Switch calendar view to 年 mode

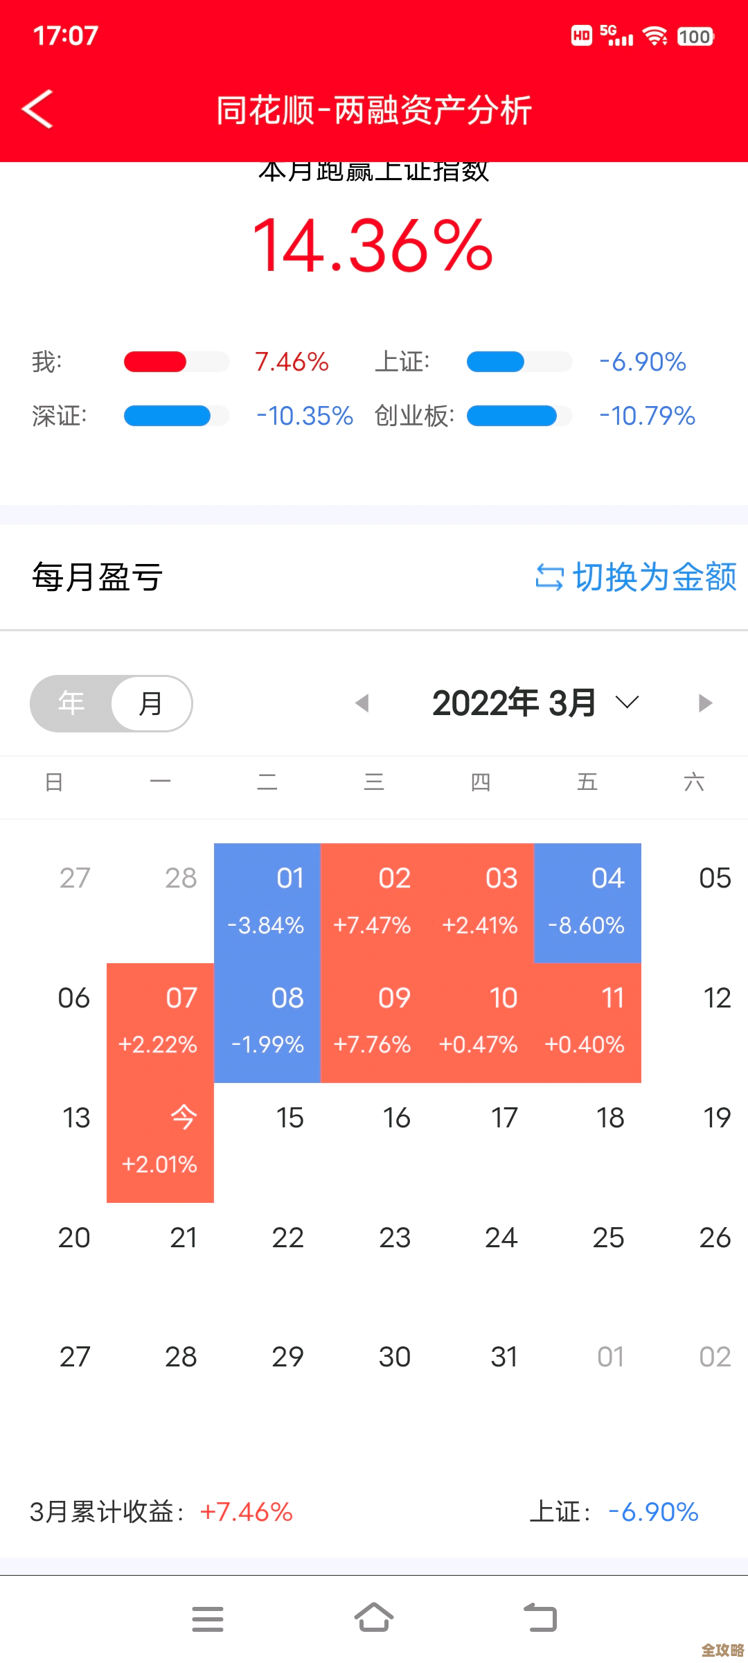pyautogui.click(x=71, y=702)
